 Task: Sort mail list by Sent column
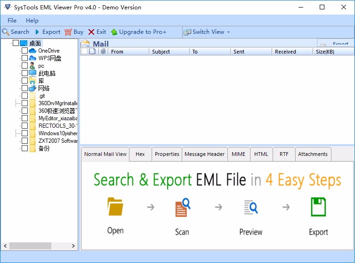click(x=251, y=52)
